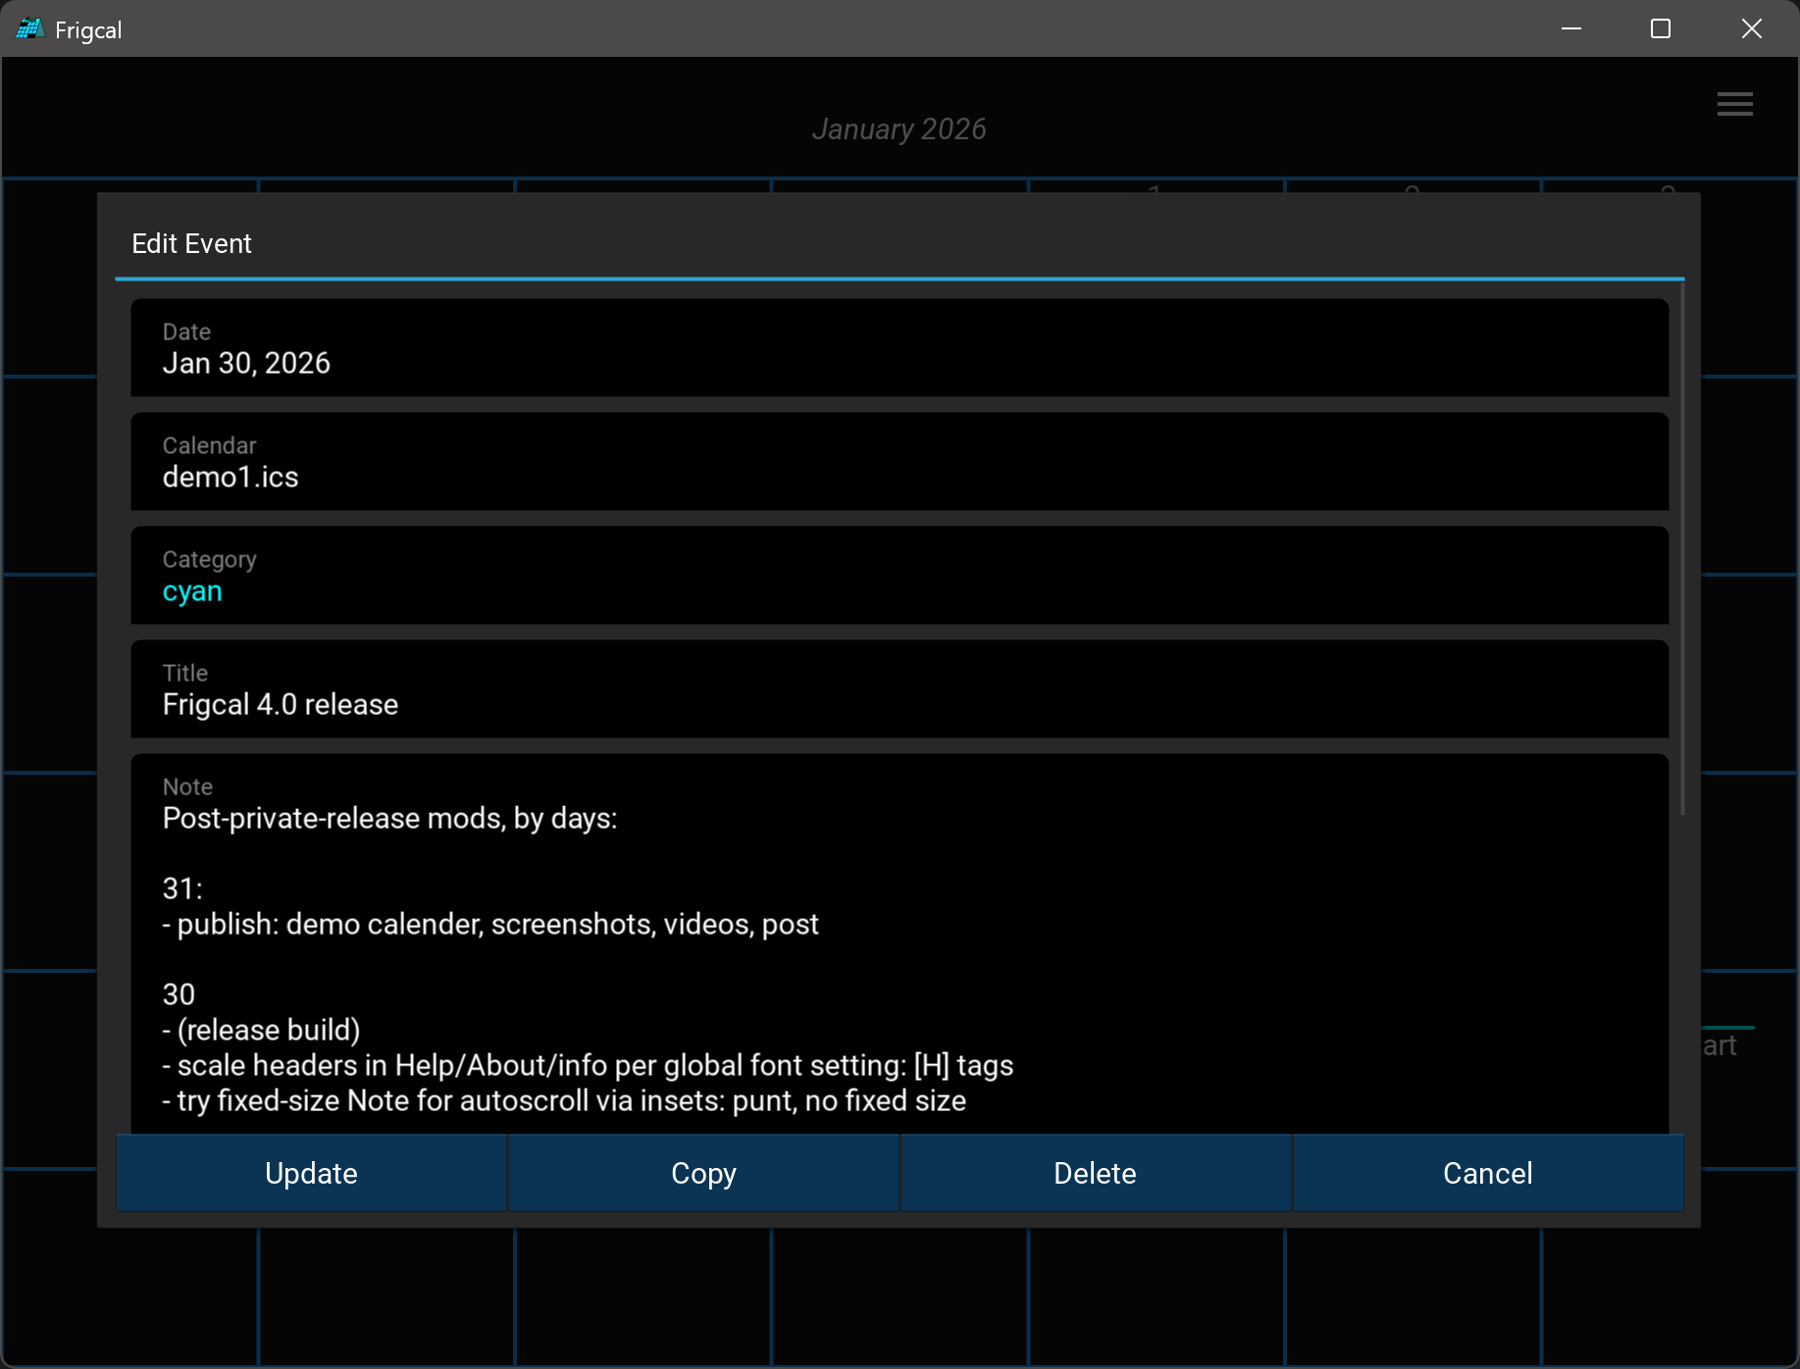Click the Edit Event dialog title
This screenshot has width=1800, height=1369.
pos(192,244)
